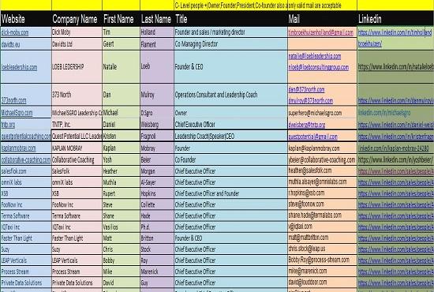
Task: Open the MichaelSgro.com link
Action: [17, 113]
